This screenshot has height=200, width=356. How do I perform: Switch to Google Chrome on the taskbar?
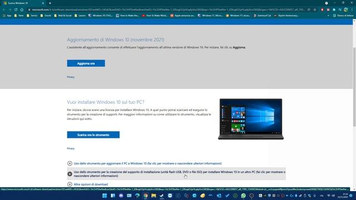[x=146, y=196]
